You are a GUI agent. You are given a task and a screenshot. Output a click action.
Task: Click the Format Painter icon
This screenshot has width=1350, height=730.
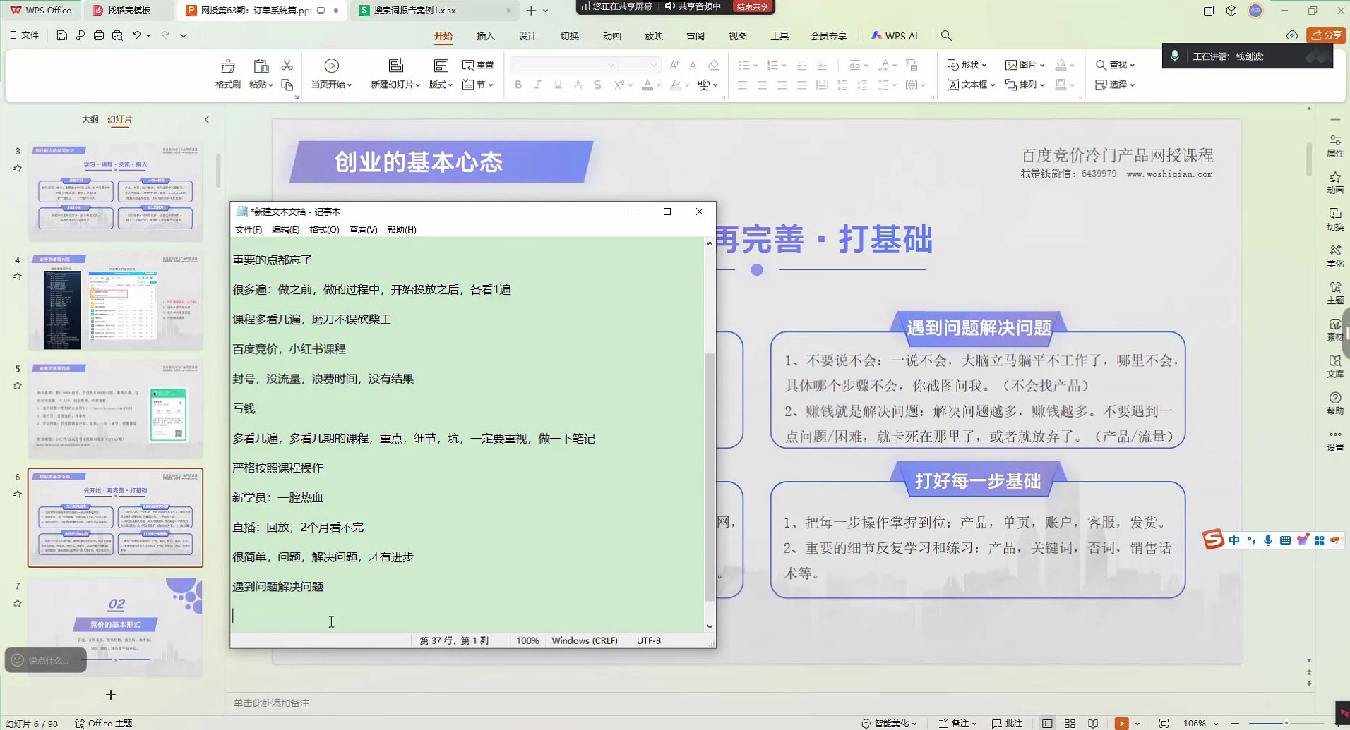click(227, 66)
